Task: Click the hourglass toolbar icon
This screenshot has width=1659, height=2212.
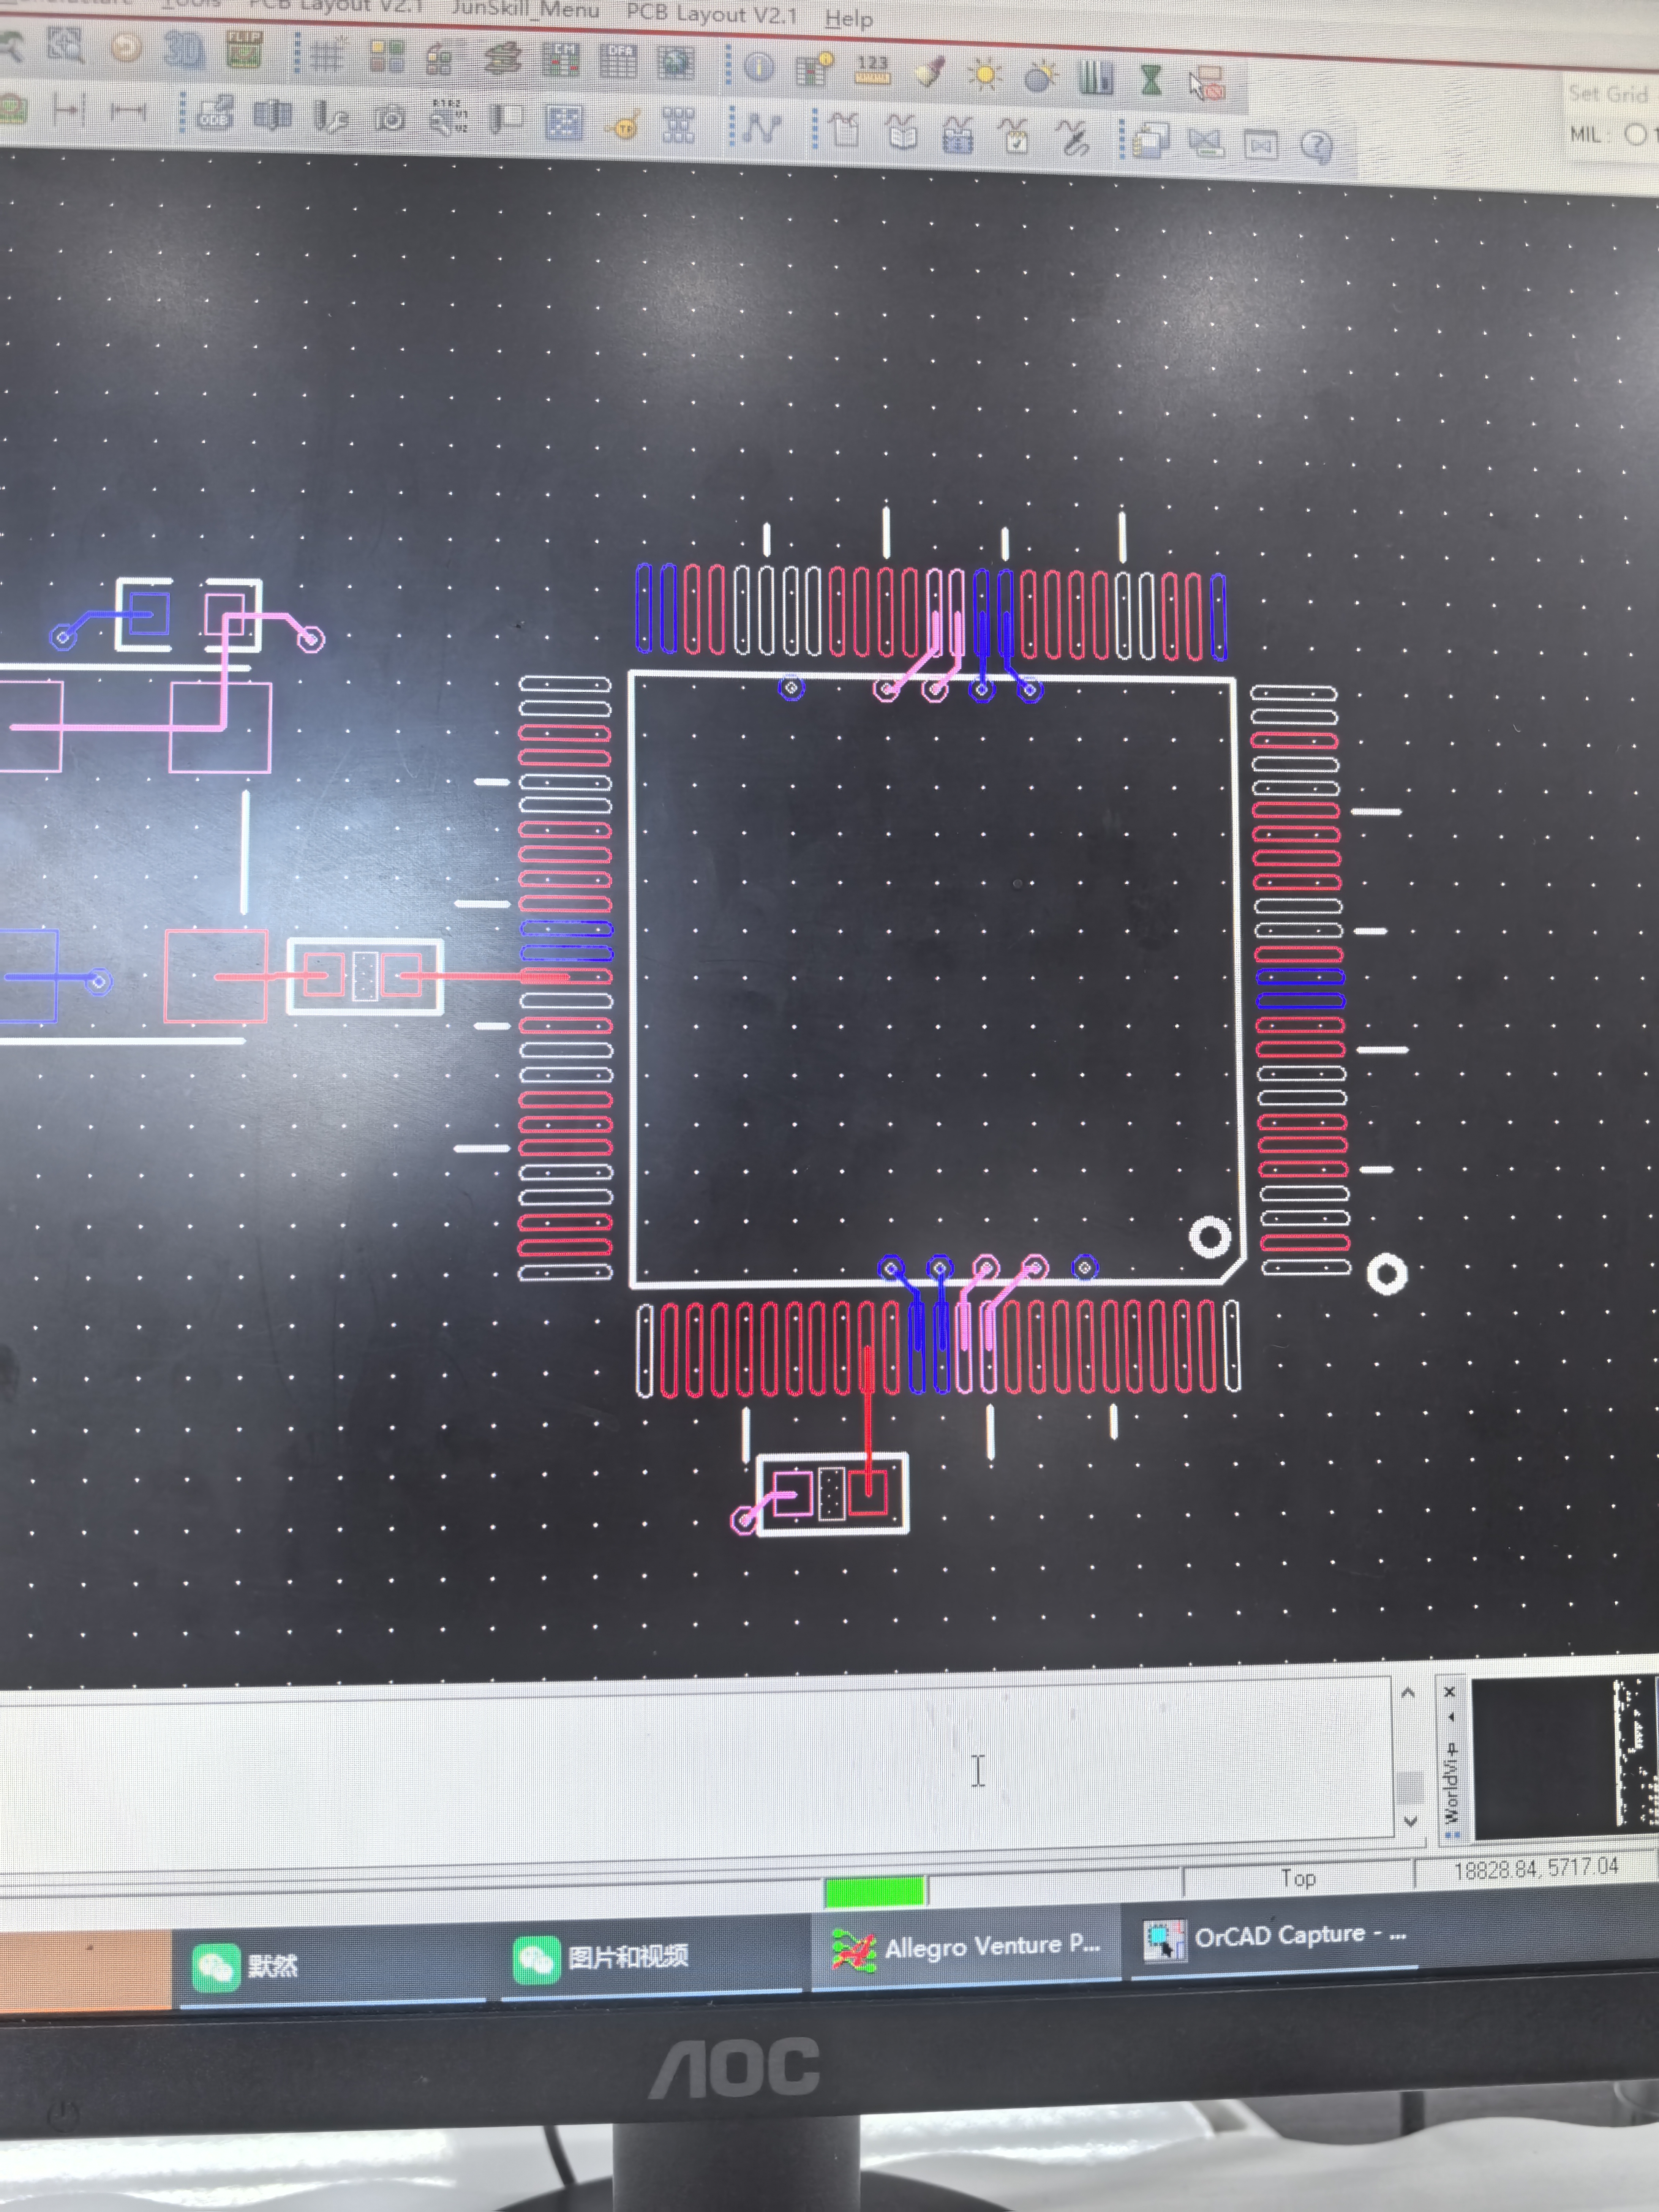Action: click(1151, 80)
